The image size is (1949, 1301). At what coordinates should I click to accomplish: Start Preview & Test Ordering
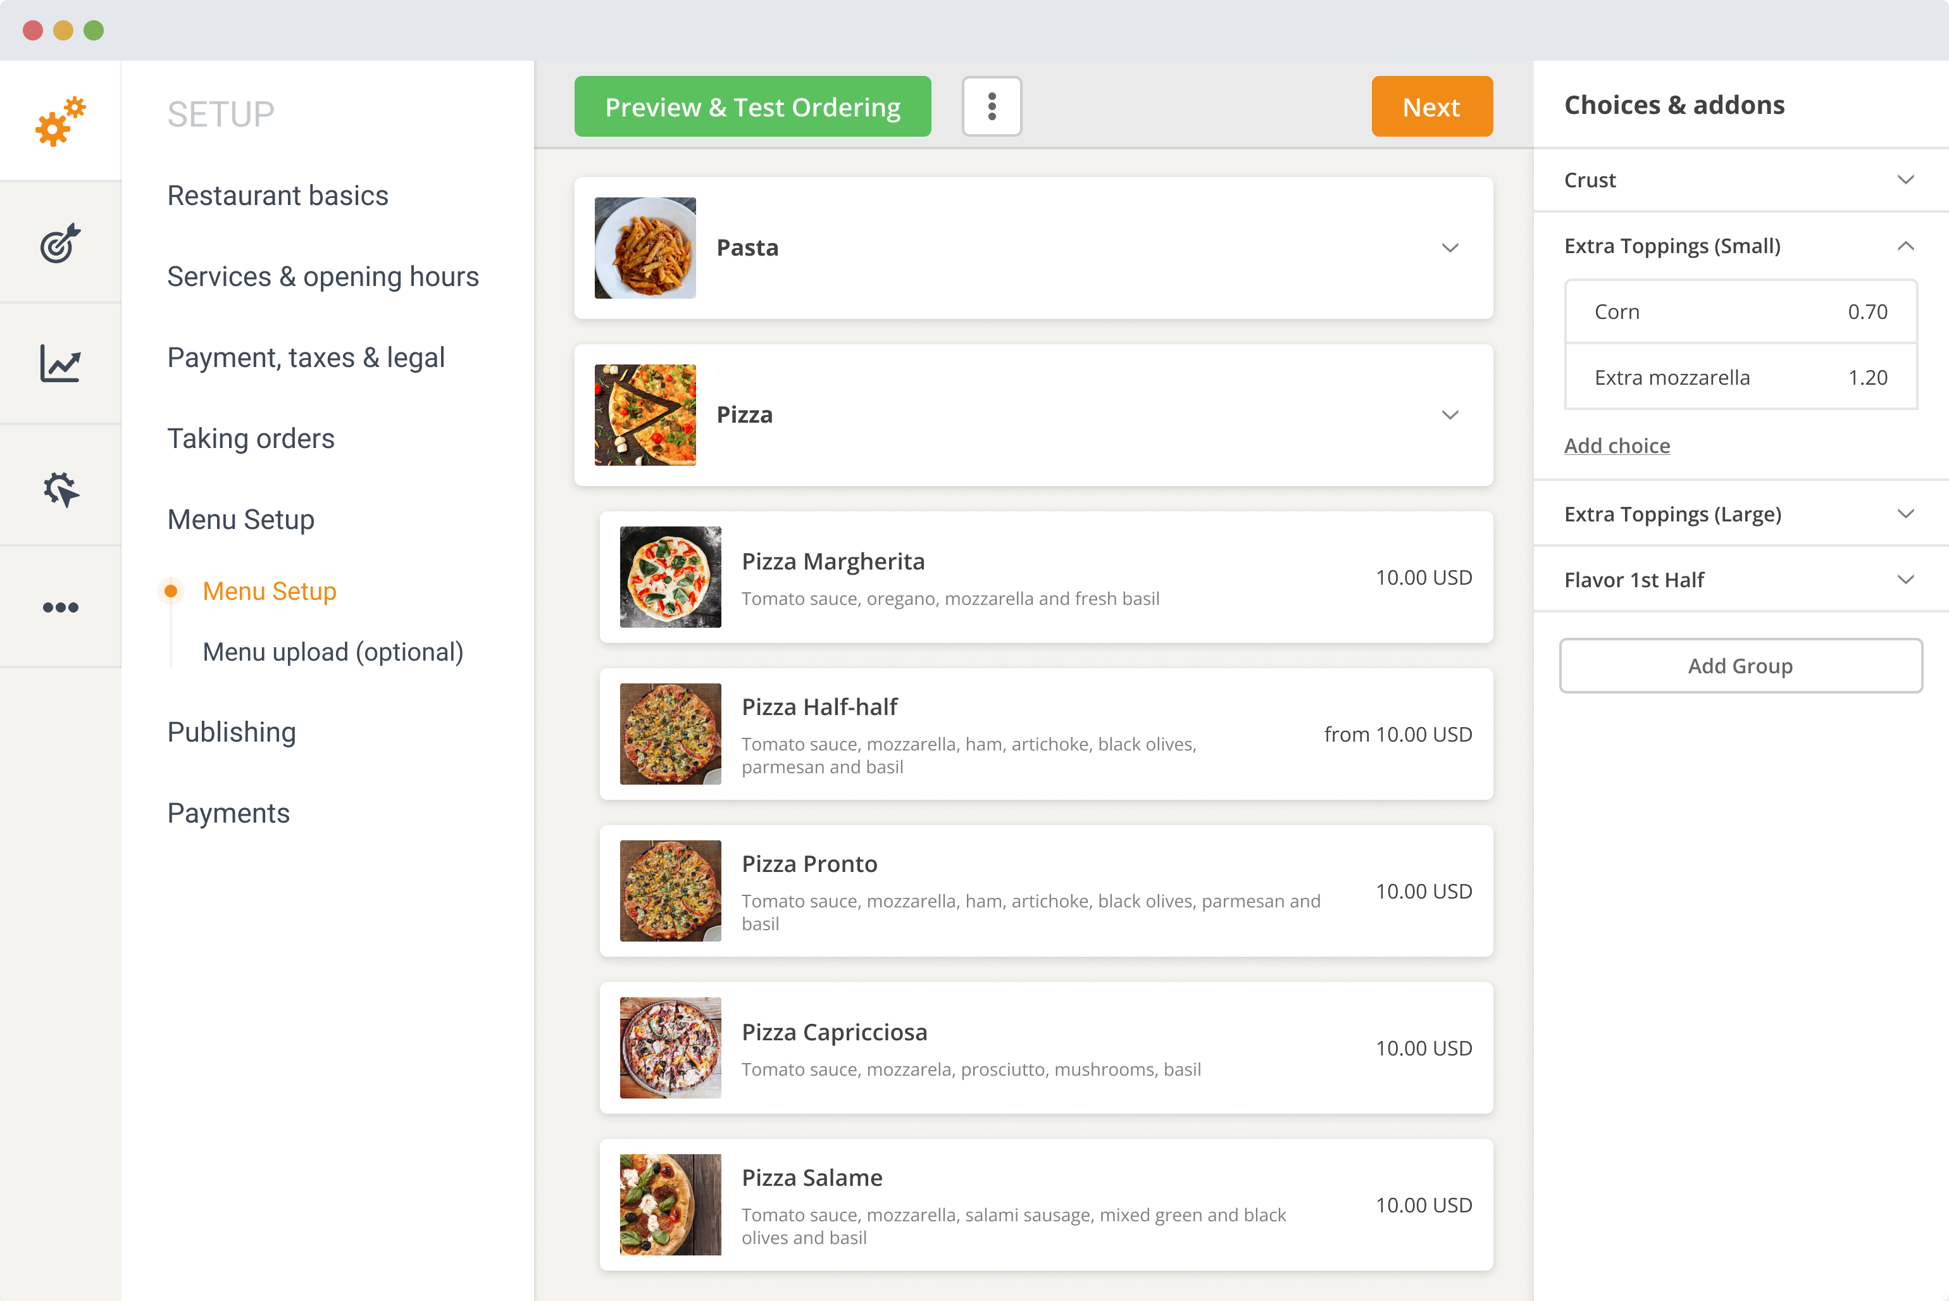[752, 106]
